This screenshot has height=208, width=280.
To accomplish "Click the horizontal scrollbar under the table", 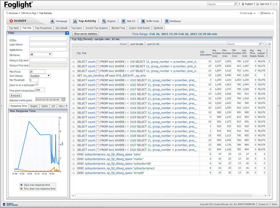I will pos(163,196).
